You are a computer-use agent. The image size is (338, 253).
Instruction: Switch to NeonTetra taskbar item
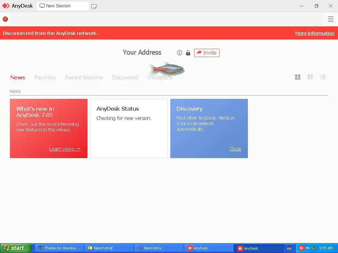pos(159,248)
